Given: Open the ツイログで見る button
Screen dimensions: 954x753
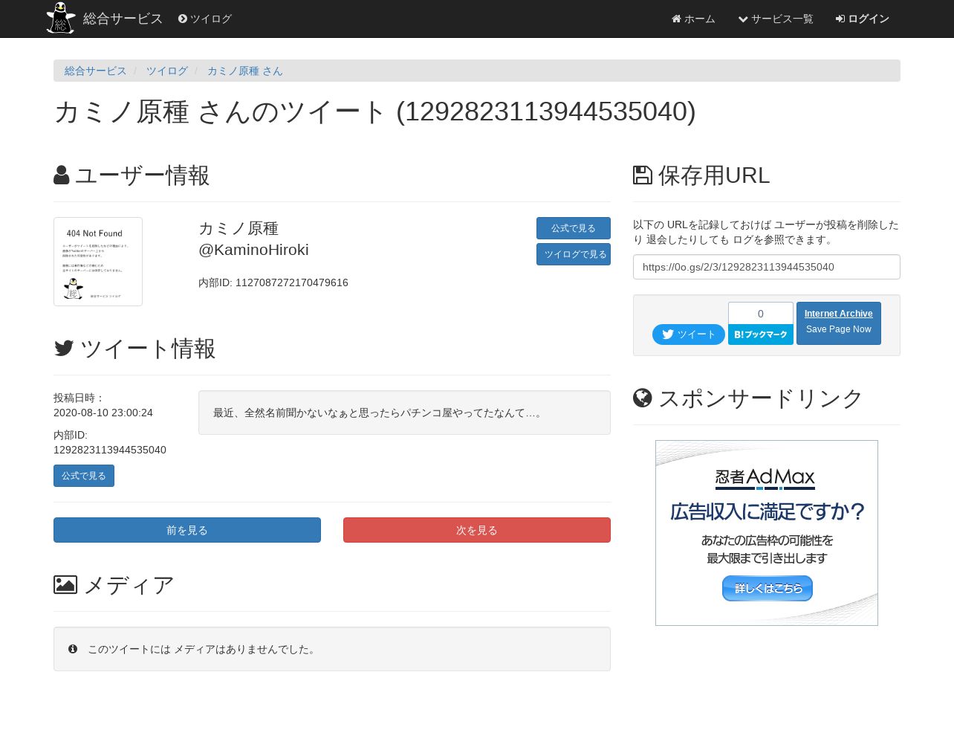Looking at the screenshot, I should pos(574,254).
